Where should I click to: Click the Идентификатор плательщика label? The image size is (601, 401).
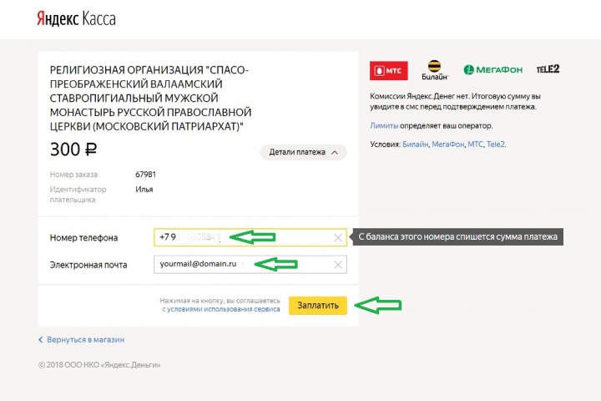78,195
